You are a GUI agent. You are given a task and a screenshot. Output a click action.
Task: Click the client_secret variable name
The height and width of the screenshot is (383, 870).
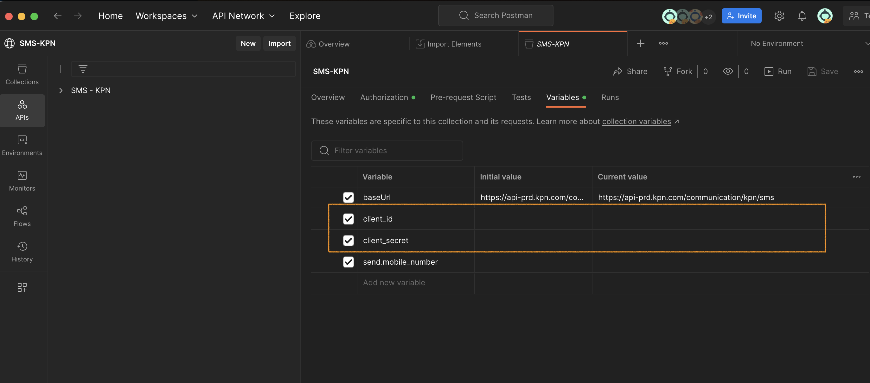385,240
